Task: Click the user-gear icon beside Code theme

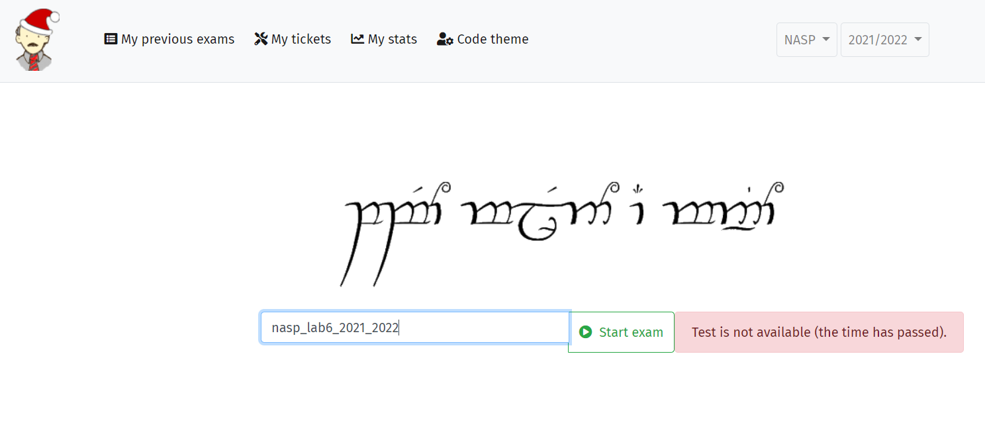Action: (x=445, y=39)
